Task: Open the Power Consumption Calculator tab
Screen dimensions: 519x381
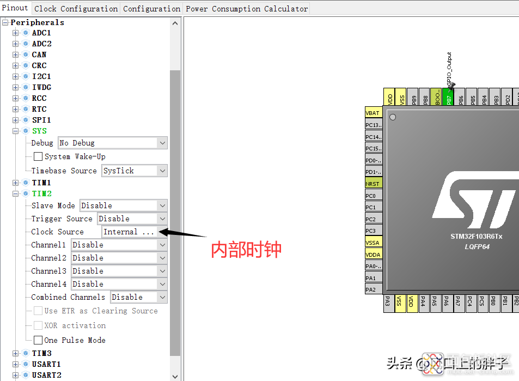Action: coord(247,9)
